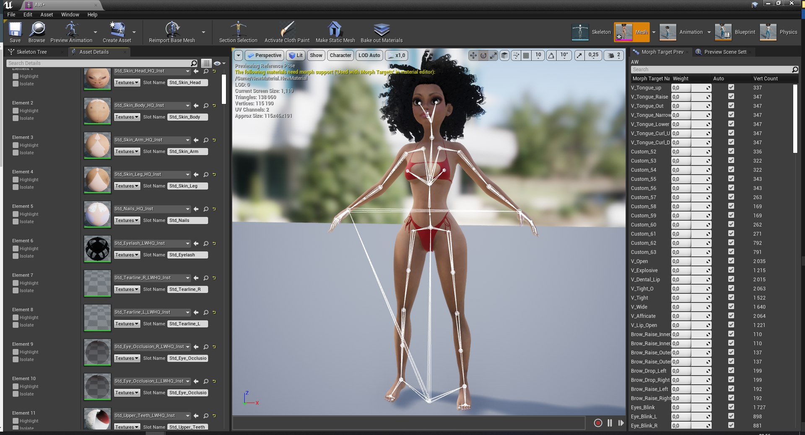
Task: Click the search icon in Asset Details
Action: coord(194,63)
